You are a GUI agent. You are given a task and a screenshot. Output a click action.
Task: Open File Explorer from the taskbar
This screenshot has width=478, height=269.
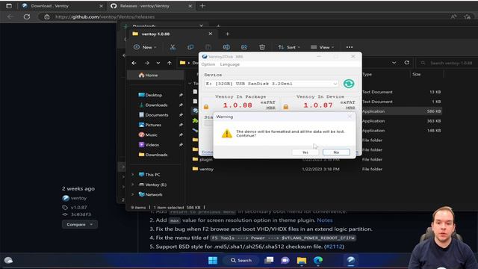point(302,260)
